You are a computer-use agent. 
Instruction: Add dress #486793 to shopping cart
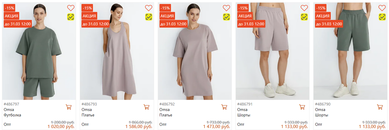coord(147,107)
